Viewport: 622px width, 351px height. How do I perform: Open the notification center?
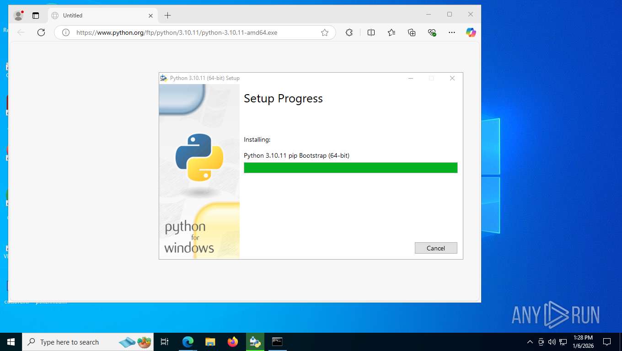tap(607, 342)
